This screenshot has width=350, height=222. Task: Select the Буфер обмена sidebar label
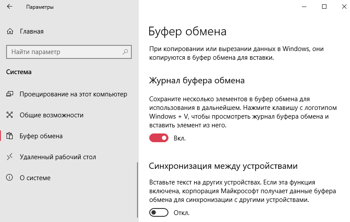[41, 136]
